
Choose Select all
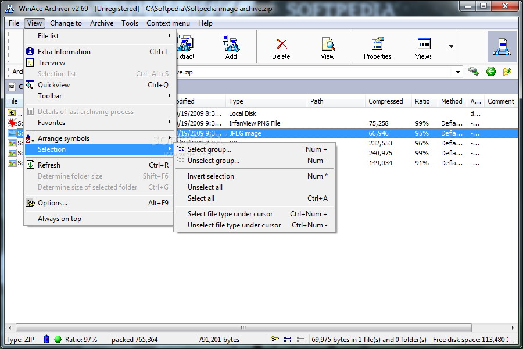coord(255,198)
